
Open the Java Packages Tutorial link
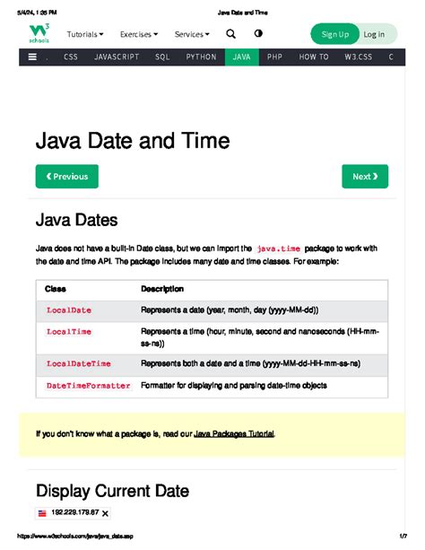pos(234,434)
